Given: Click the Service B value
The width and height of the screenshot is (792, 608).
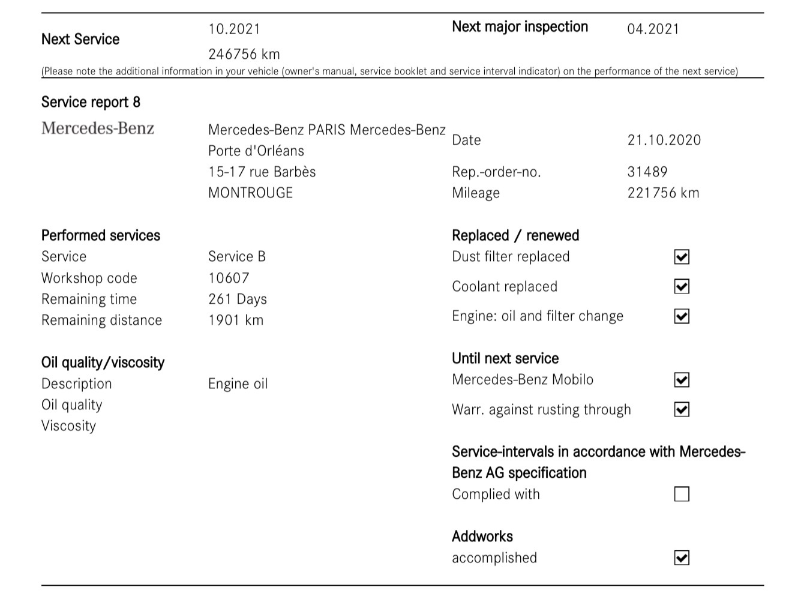Looking at the screenshot, I should (x=237, y=256).
